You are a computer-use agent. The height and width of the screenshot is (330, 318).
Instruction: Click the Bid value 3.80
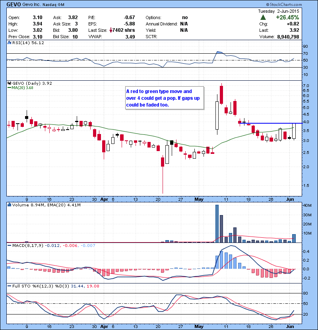point(73,30)
